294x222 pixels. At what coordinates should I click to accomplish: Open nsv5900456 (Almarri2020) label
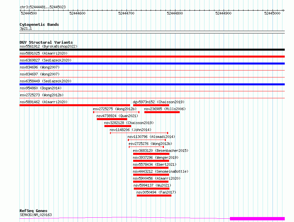pyautogui.click(x=157, y=178)
